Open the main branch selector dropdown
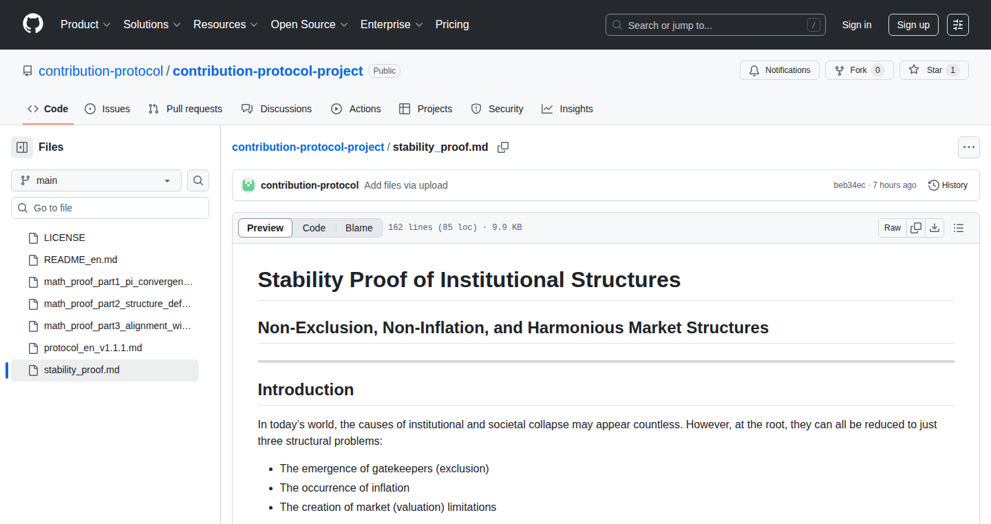The height and width of the screenshot is (524, 991). click(96, 180)
